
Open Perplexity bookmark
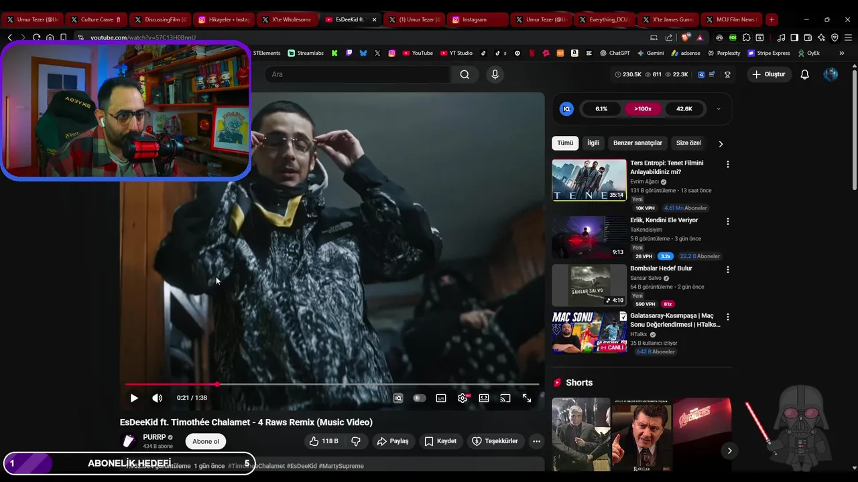click(723, 53)
